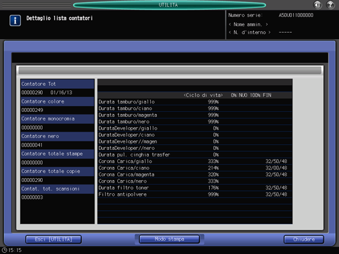Select the Contatore monocromia header
Screen dimensions: 339x254
[x=57, y=119]
